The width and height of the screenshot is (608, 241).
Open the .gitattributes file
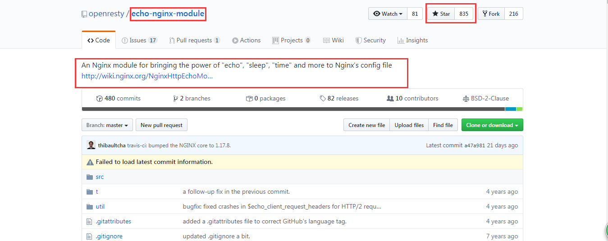pyautogui.click(x=114, y=221)
